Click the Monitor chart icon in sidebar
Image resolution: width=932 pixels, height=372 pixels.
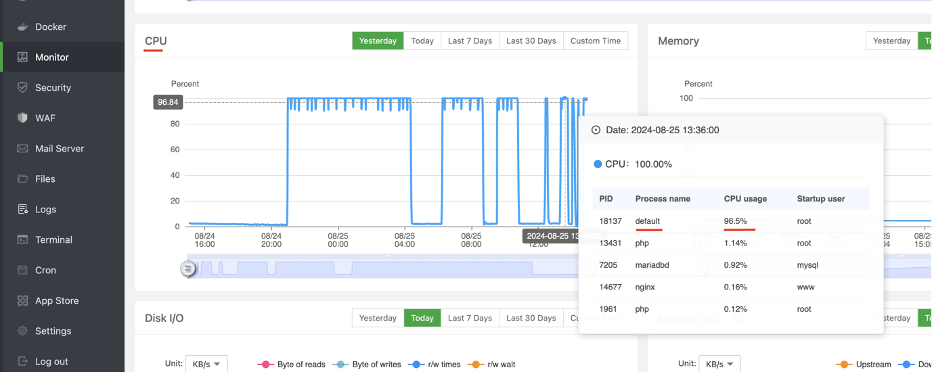coord(22,57)
